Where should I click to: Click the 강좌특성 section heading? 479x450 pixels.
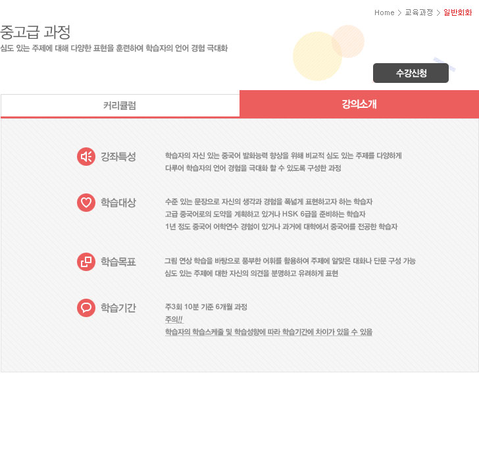tap(118, 157)
